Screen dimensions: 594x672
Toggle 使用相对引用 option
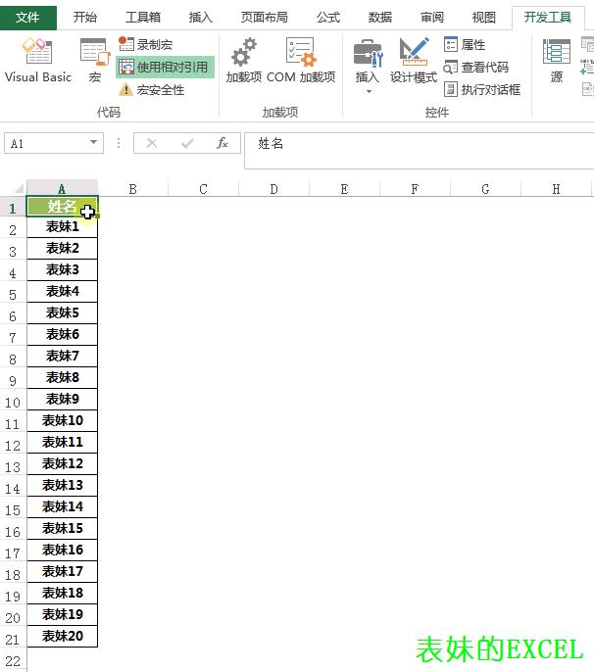[x=165, y=68]
